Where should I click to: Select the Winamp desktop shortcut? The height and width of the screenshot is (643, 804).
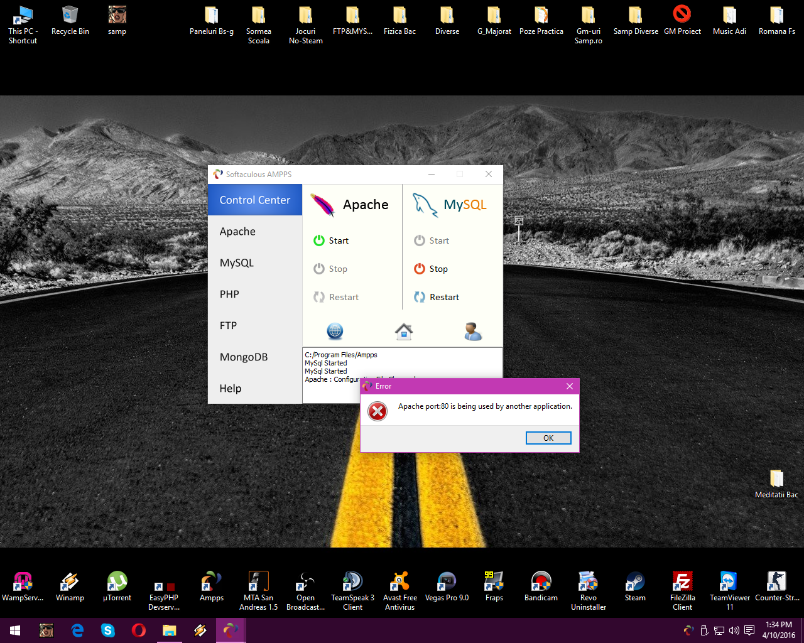[70, 586]
